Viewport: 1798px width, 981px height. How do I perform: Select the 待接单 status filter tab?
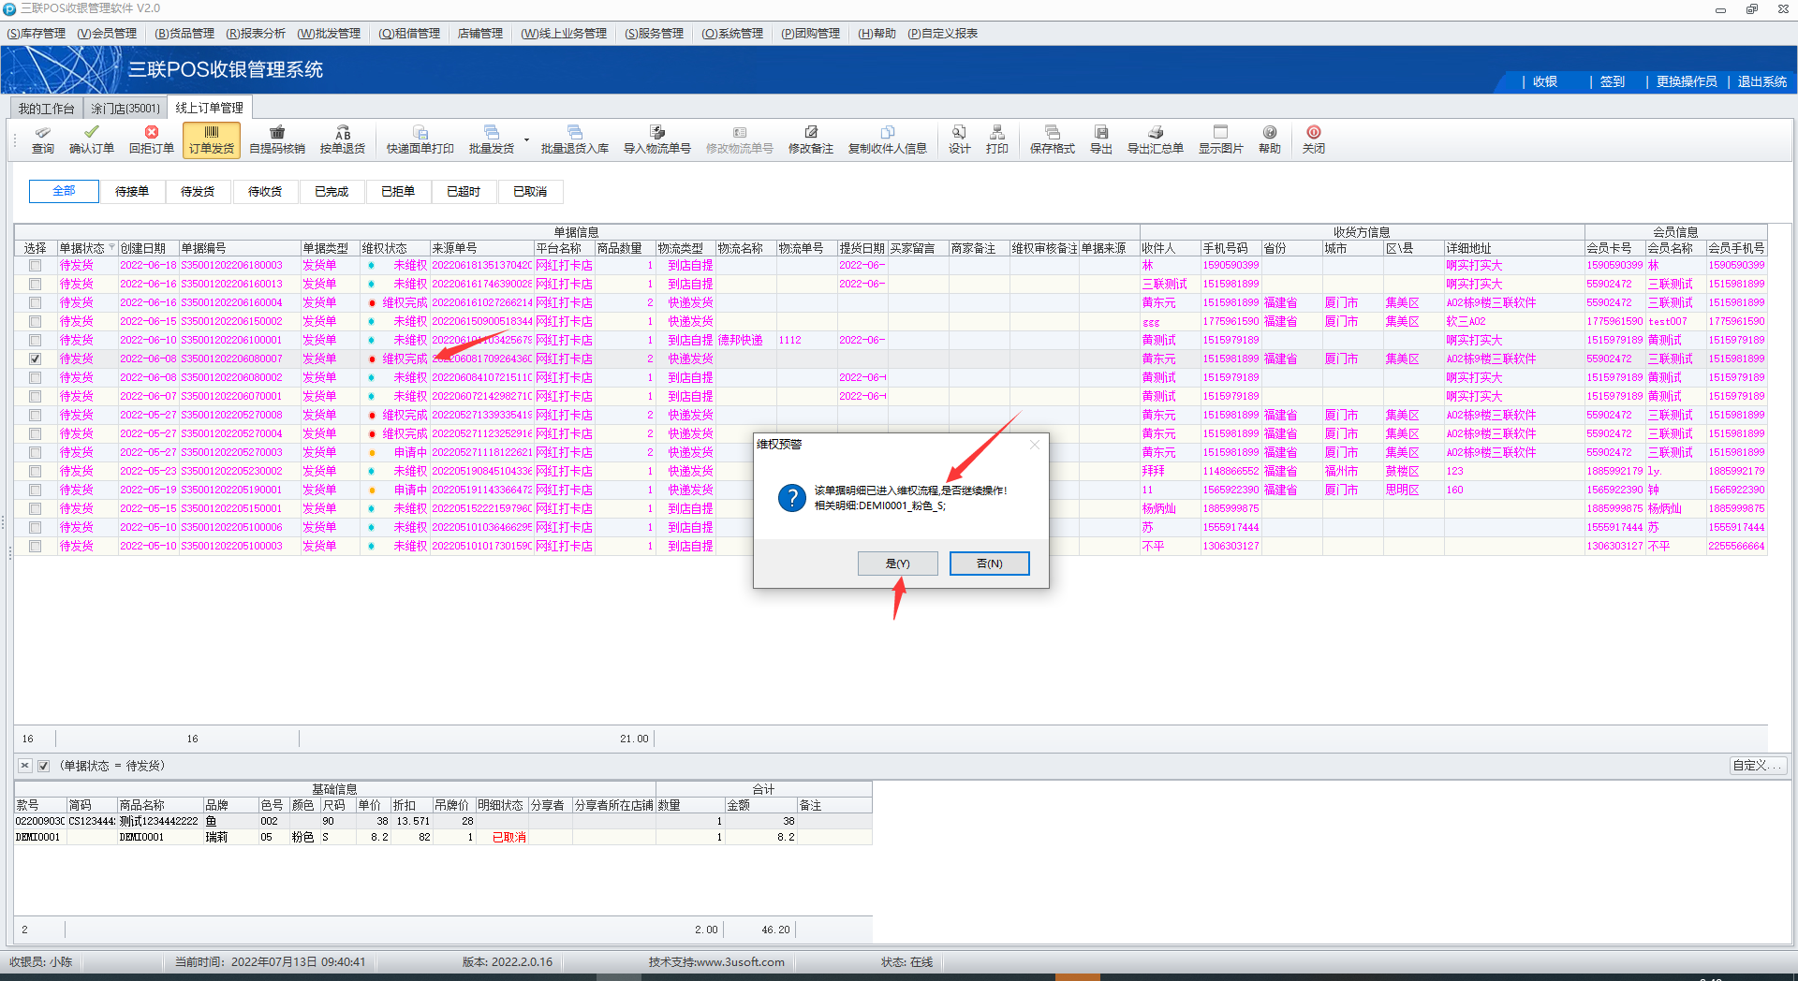coord(132,192)
